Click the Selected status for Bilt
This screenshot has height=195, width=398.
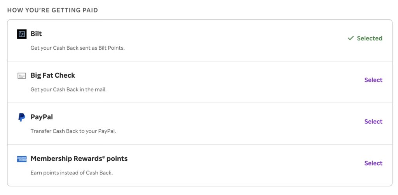click(x=369, y=38)
